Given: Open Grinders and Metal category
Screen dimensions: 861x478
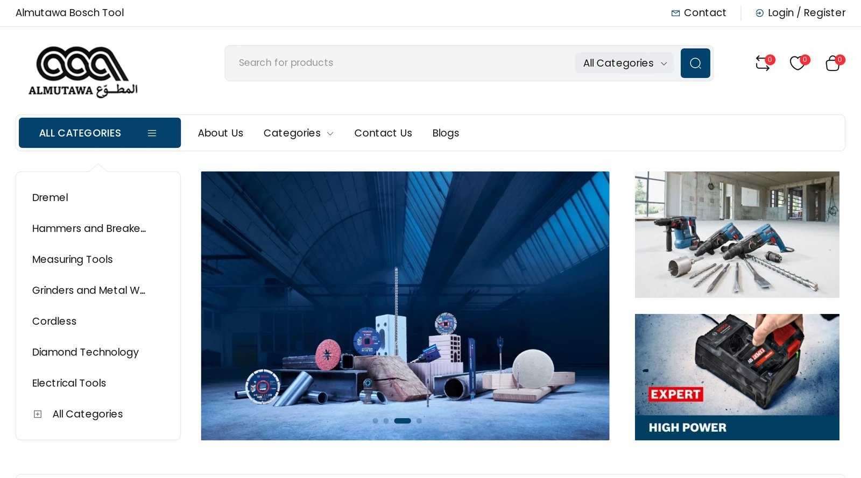Looking at the screenshot, I should (x=89, y=290).
